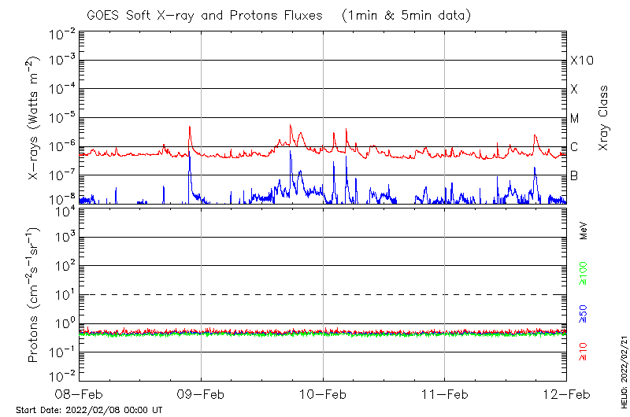Click the 09-Feb date label on the x-axis
Image resolution: width=630 pixels, height=417 pixels.
(201, 393)
